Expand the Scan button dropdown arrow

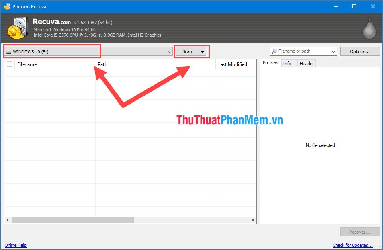[202, 51]
